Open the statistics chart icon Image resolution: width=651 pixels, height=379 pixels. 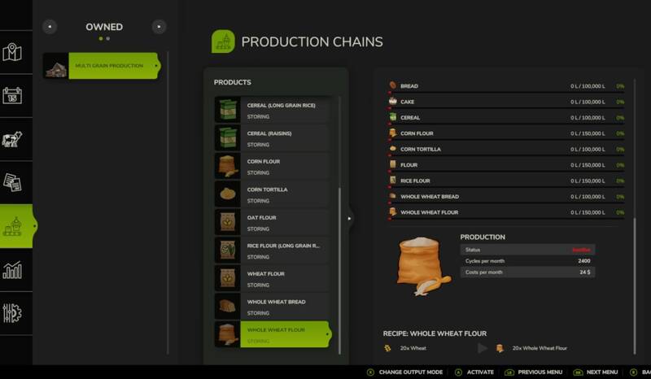coord(12,270)
